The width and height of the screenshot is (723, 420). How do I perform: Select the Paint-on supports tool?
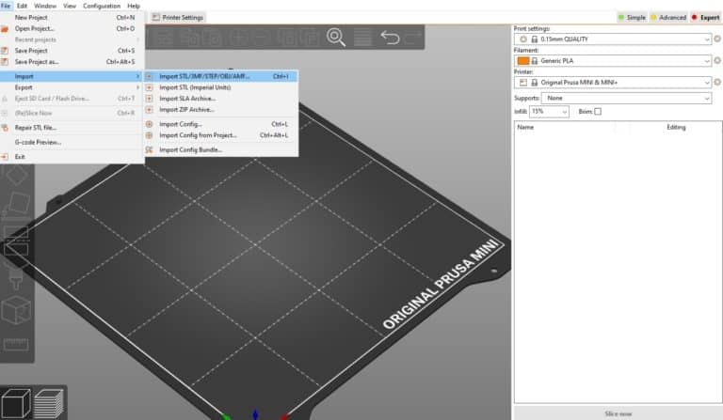click(x=16, y=279)
